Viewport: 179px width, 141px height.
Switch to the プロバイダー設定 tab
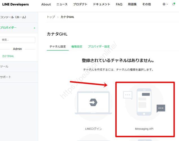click(x=99, y=47)
